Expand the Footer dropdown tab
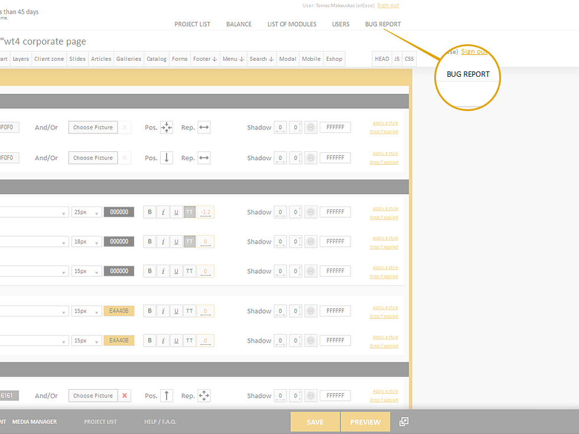The width and height of the screenshot is (579, 434). pyautogui.click(x=205, y=59)
